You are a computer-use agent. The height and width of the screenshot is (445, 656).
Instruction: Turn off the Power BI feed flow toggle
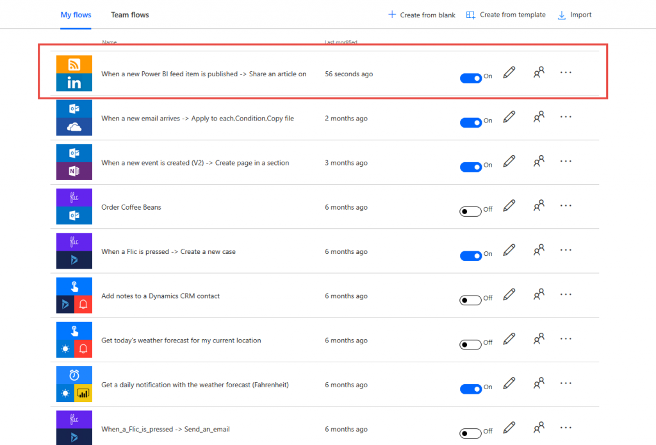tap(471, 78)
